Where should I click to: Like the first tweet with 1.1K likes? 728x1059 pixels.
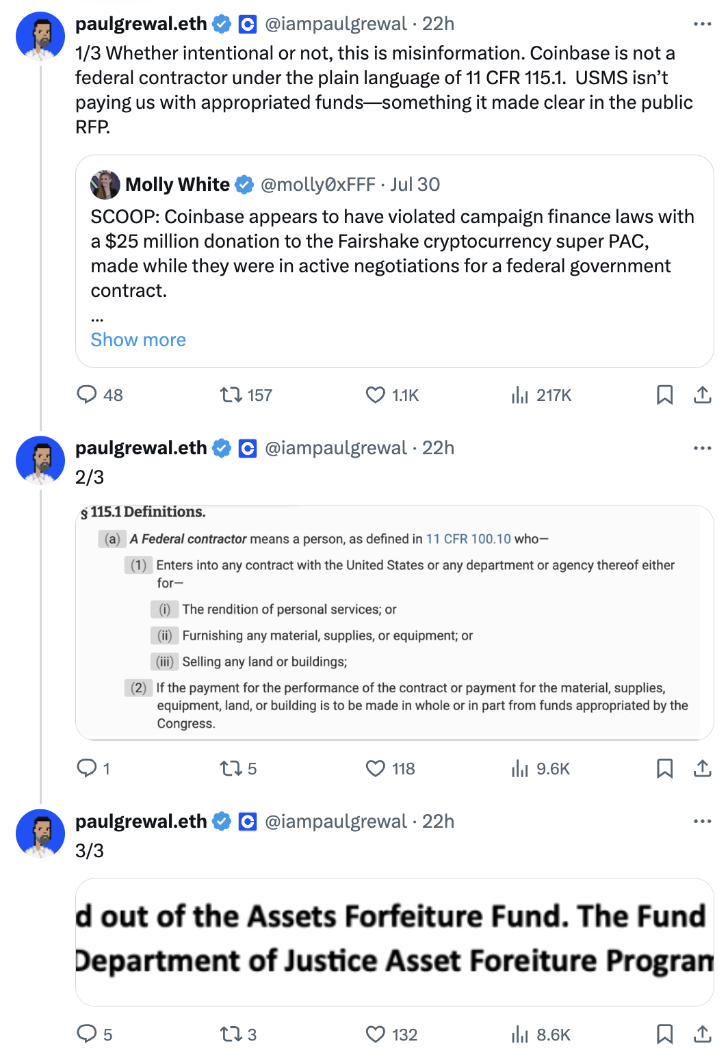(x=376, y=395)
